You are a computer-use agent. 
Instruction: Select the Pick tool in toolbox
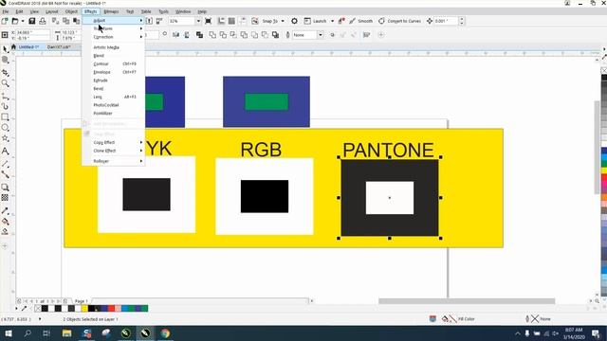point(5,49)
